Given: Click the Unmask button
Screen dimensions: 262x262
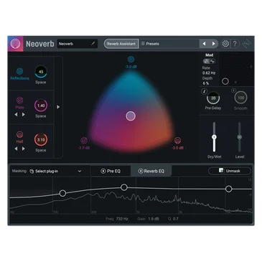Looking at the screenshot, I should pyautogui.click(x=230, y=171).
